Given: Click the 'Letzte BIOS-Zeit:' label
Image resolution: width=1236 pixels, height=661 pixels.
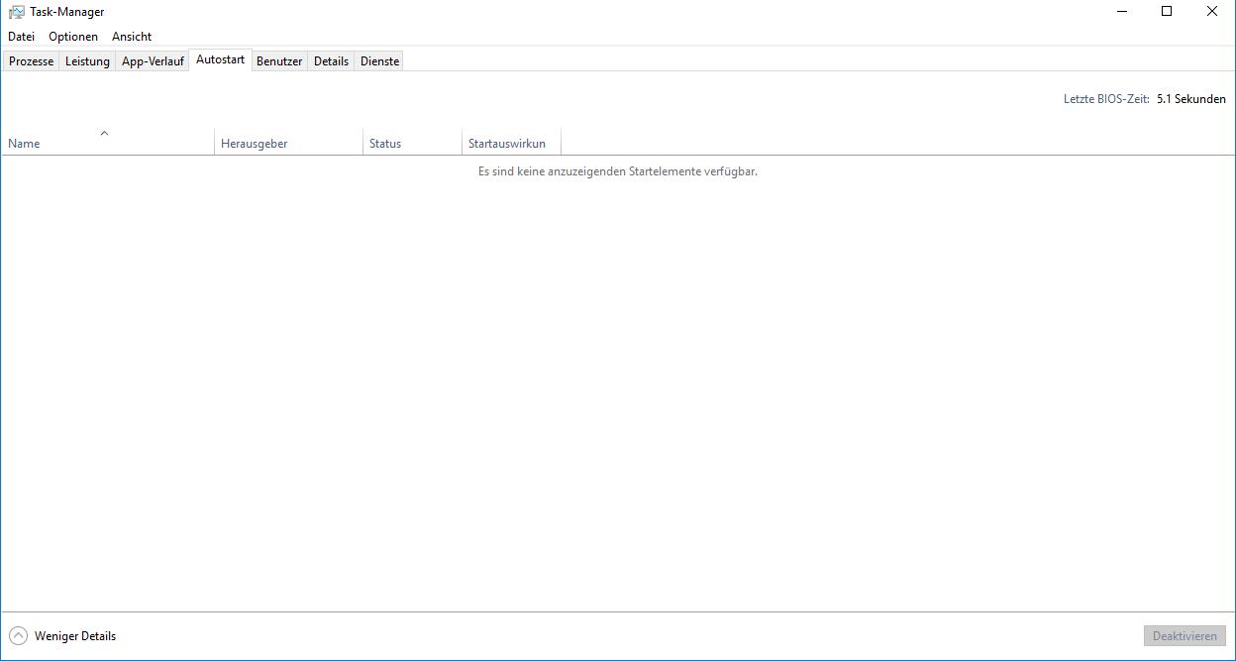Looking at the screenshot, I should tap(1106, 99).
